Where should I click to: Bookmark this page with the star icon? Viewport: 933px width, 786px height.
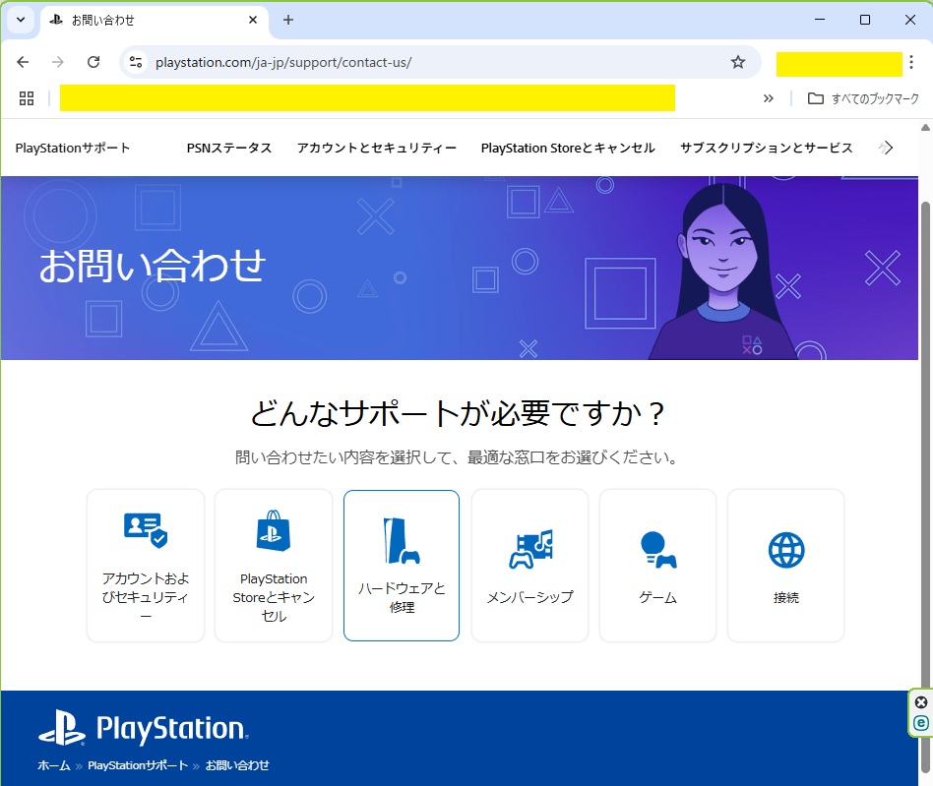tap(738, 62)
